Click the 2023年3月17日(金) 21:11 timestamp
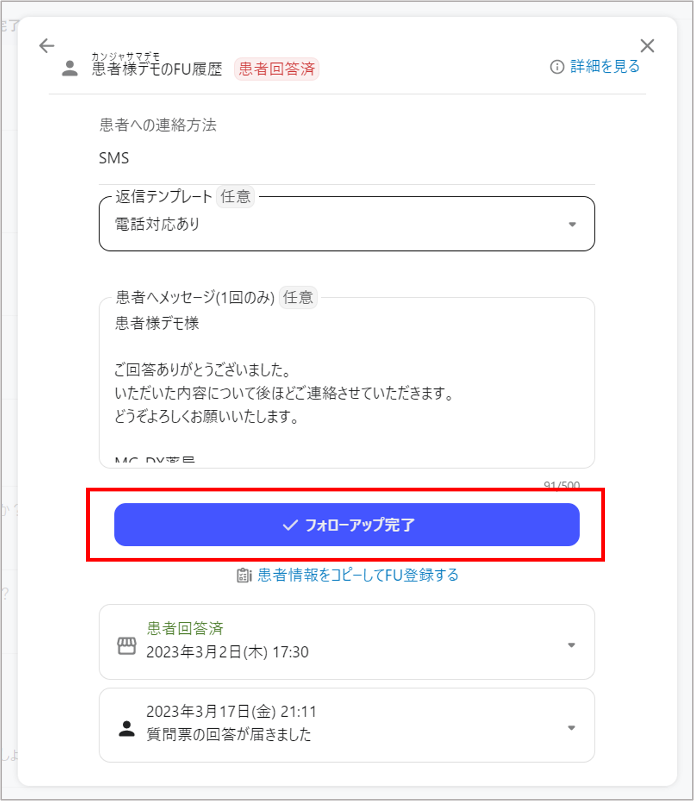 point(231,712)
